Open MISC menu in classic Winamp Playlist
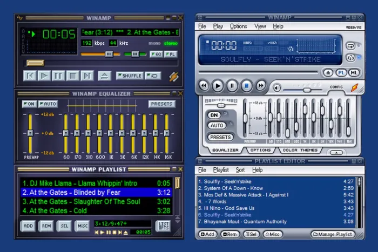This screenshot has height=252, width=378. coord(83,226)
